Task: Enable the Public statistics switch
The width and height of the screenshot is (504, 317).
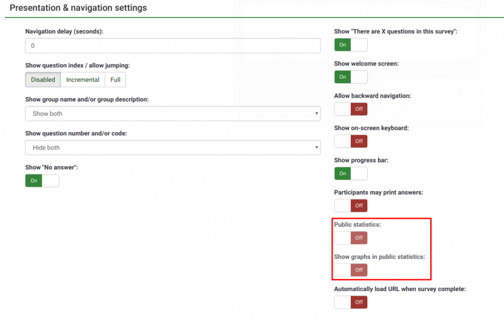Action: tap(350, 238)
